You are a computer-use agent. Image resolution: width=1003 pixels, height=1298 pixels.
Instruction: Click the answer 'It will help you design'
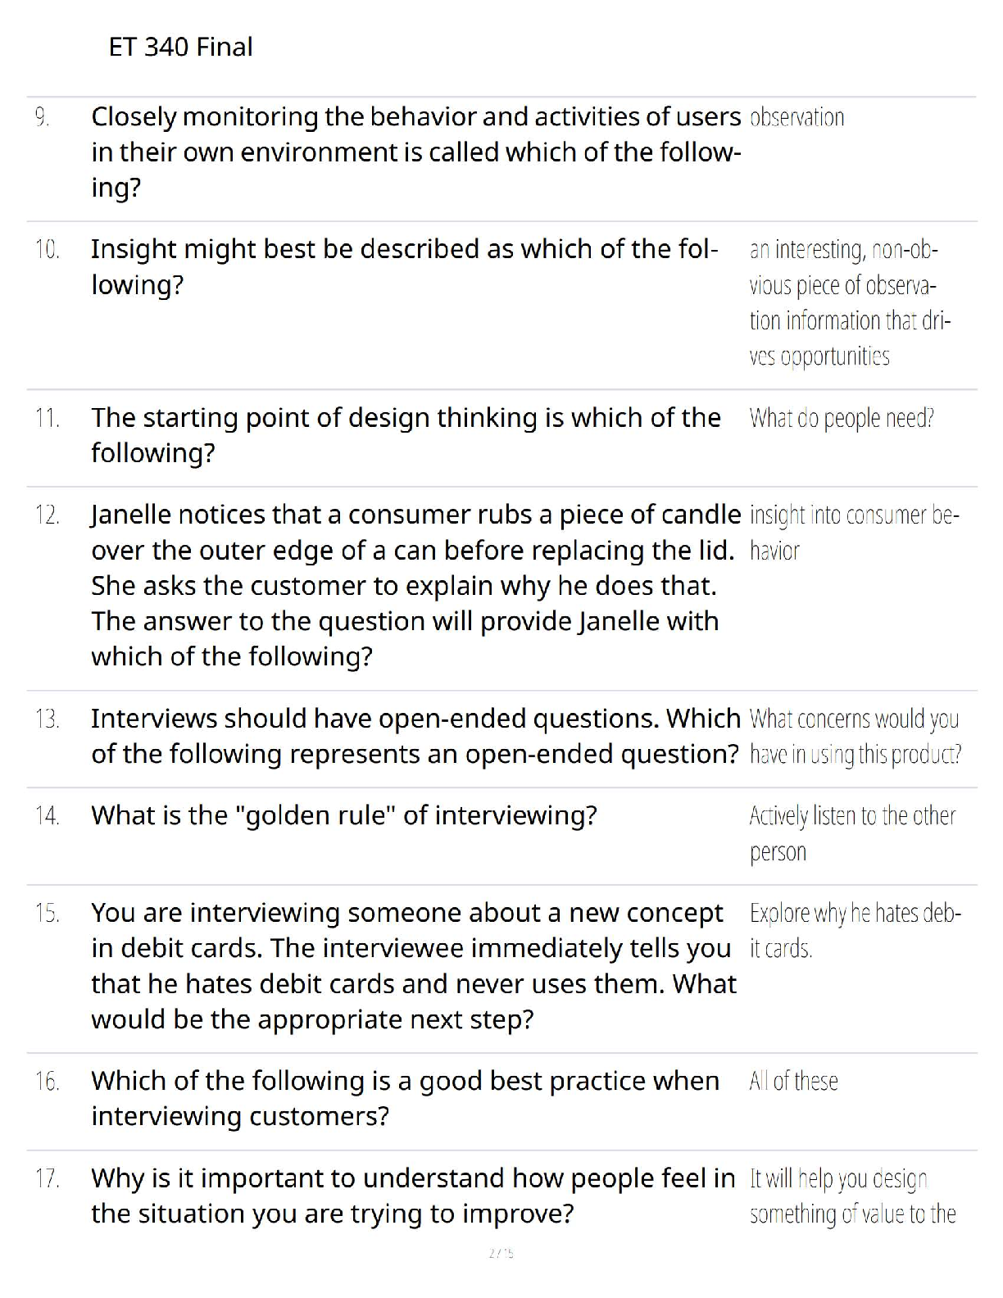pyautogui.click(x=852, y=1196)
